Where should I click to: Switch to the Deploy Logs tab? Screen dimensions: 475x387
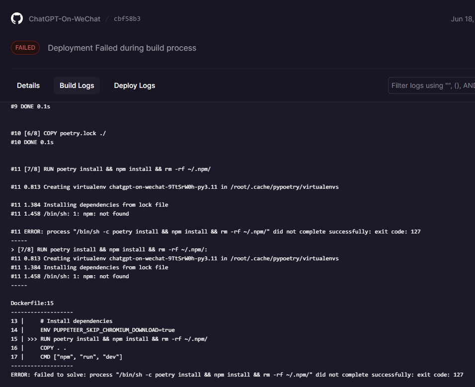click(134, 85)
